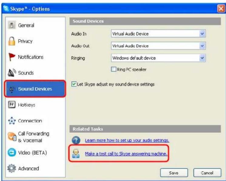
Task: Open the Audio Out device dropdown arrow
Action: click(202, 46)
